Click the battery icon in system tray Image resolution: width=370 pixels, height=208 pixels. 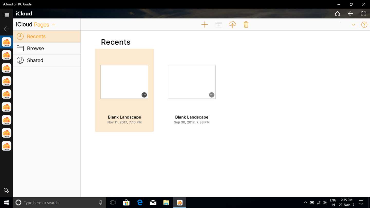[x=312, y=203]
